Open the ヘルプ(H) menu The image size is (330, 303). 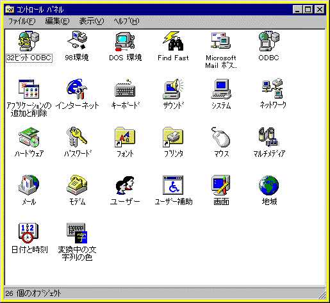click(x=126, y=21)
